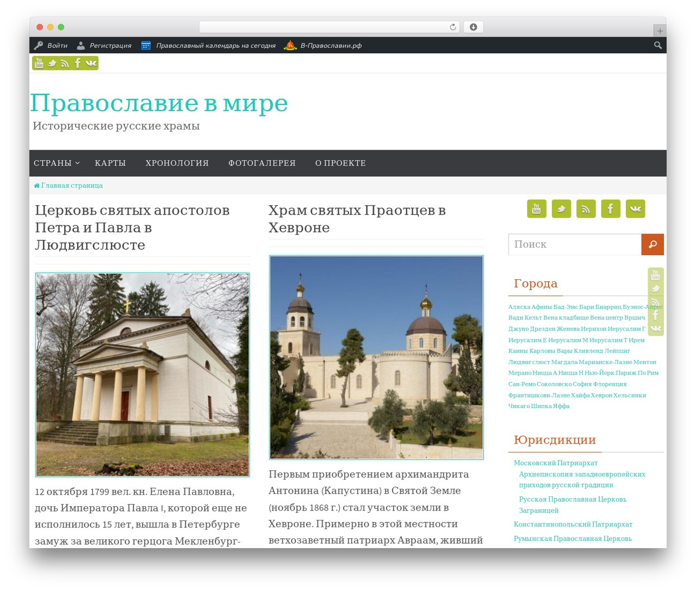696x590 pixels.
Task: Select city tag Дрезден
Action: [x=542, y=329]
